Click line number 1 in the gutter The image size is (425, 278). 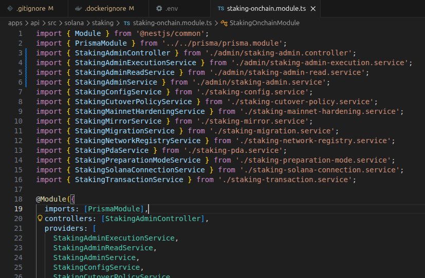21,33
